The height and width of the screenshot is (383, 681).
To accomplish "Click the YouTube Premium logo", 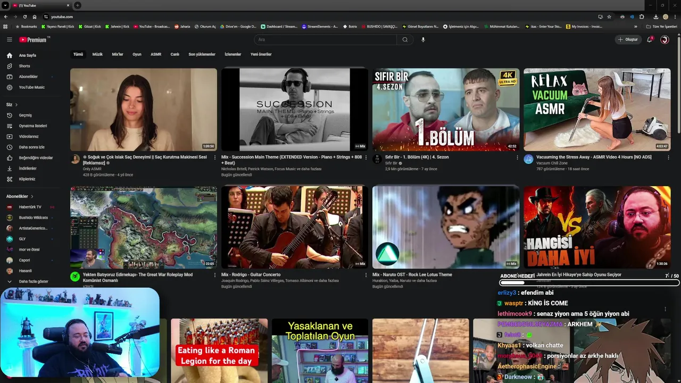I will 33,39.
